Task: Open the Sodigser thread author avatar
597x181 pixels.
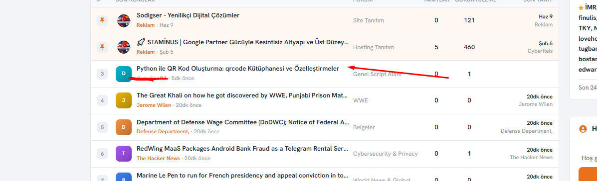Action: click(x=124, y=20)
